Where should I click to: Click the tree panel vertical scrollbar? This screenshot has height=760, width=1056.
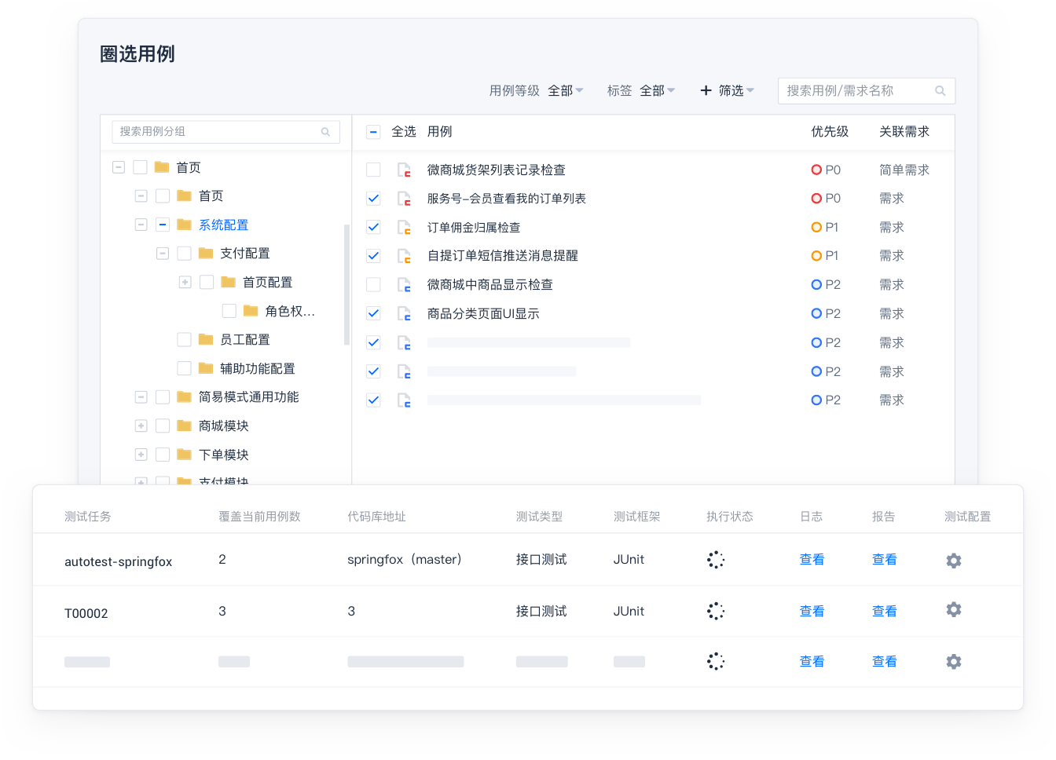point(346,284)
